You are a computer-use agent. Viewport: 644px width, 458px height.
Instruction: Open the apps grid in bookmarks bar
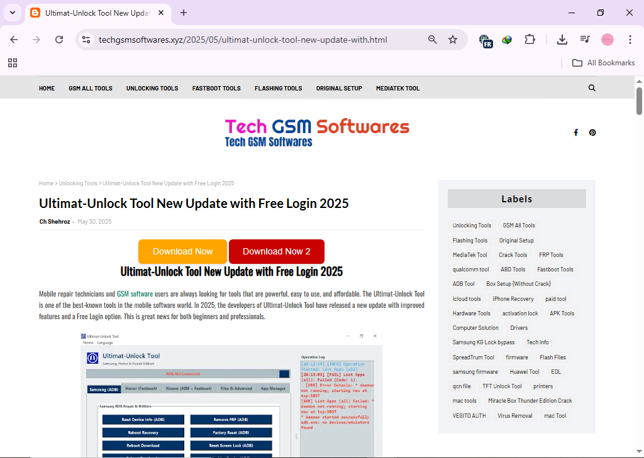point(13,63)
